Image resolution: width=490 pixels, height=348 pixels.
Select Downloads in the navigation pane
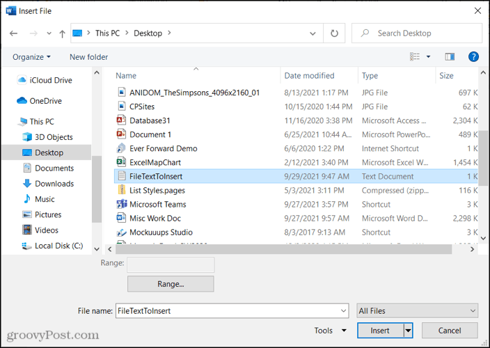(54, 184)
